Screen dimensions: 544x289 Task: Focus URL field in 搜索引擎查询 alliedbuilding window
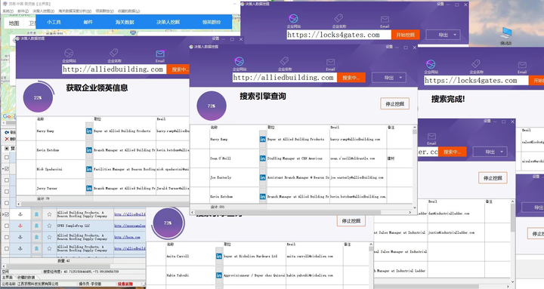285,78
